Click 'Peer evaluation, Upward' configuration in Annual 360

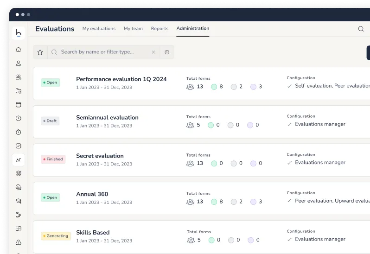click(x=332, y=201)
